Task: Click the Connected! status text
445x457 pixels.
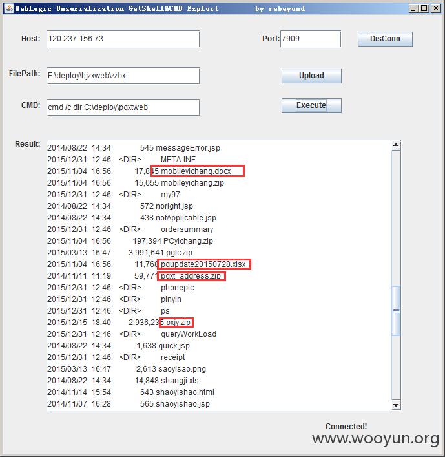Action: pos(346,427)
